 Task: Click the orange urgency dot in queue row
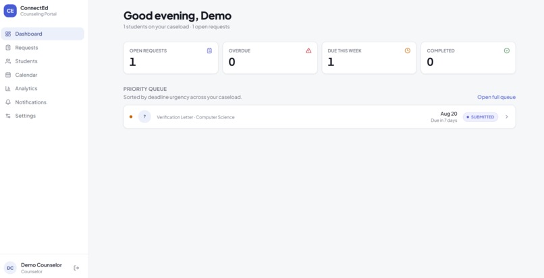(131, 116)
